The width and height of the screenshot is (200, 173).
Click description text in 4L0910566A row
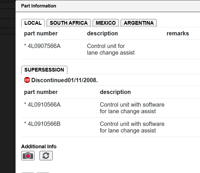(x=132, y=108)
